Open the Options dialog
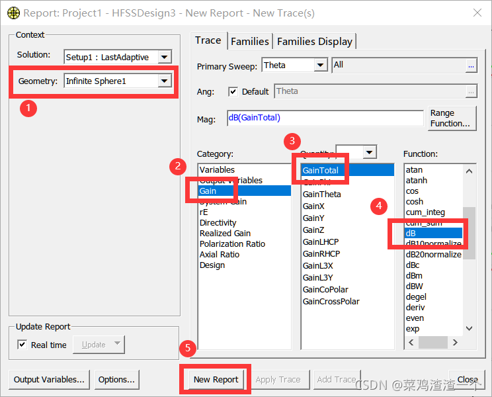The width and height of the screenshot is (492, 397). click(117, 379)
